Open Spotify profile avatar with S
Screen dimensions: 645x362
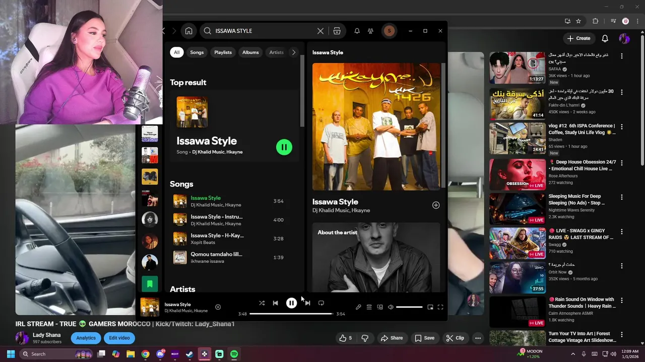point(389,31)
